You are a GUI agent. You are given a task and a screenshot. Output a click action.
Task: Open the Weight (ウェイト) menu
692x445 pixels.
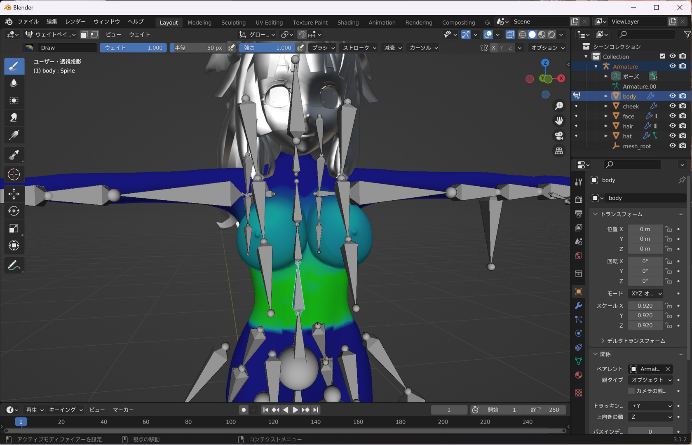pos(139,35)
